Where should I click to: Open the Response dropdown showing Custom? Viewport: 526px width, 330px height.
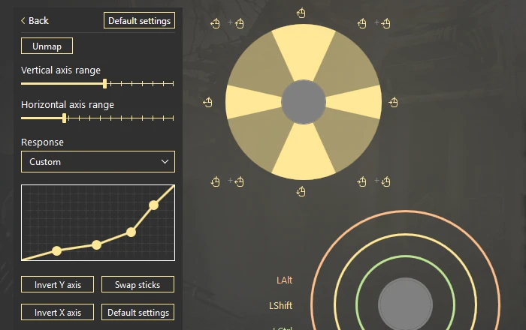(98, 162)
